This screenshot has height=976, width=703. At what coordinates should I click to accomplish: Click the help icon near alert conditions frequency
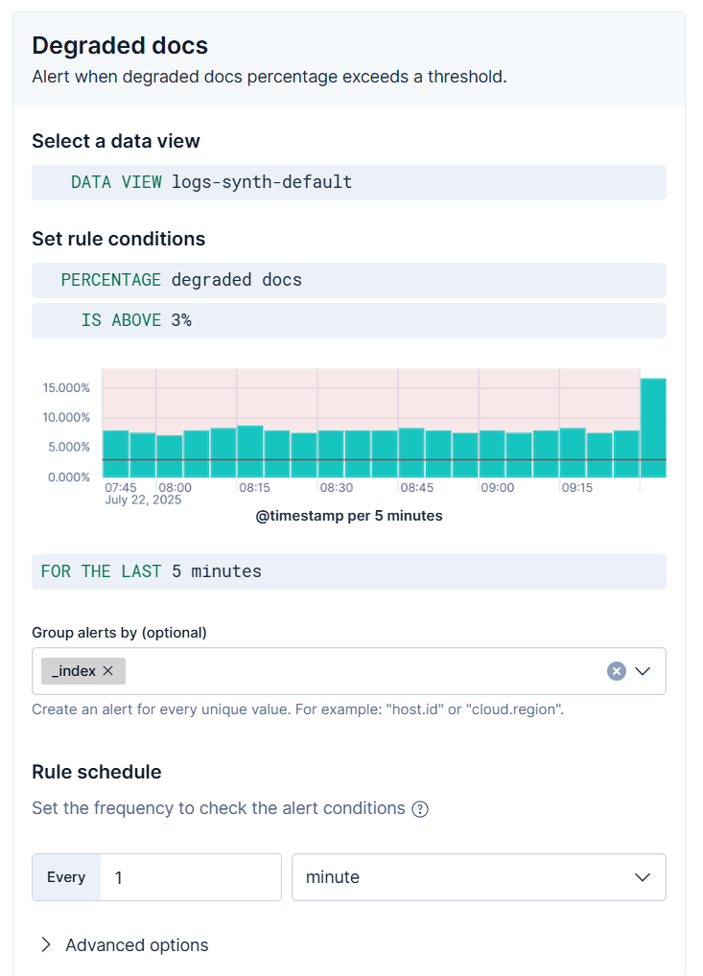click(x=420, y=808)
